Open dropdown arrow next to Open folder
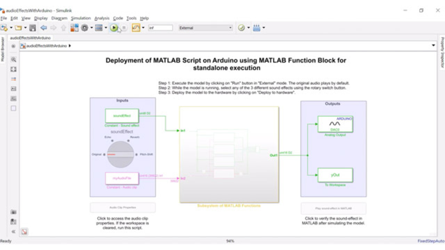The height and width of the screenshot is (250, 445). coord(25,28)
